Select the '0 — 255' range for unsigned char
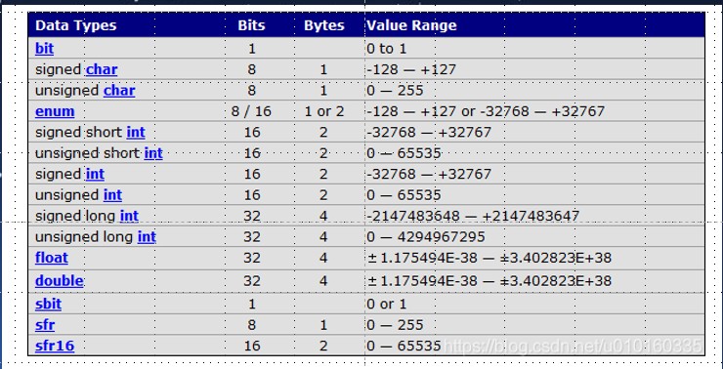 395,90
